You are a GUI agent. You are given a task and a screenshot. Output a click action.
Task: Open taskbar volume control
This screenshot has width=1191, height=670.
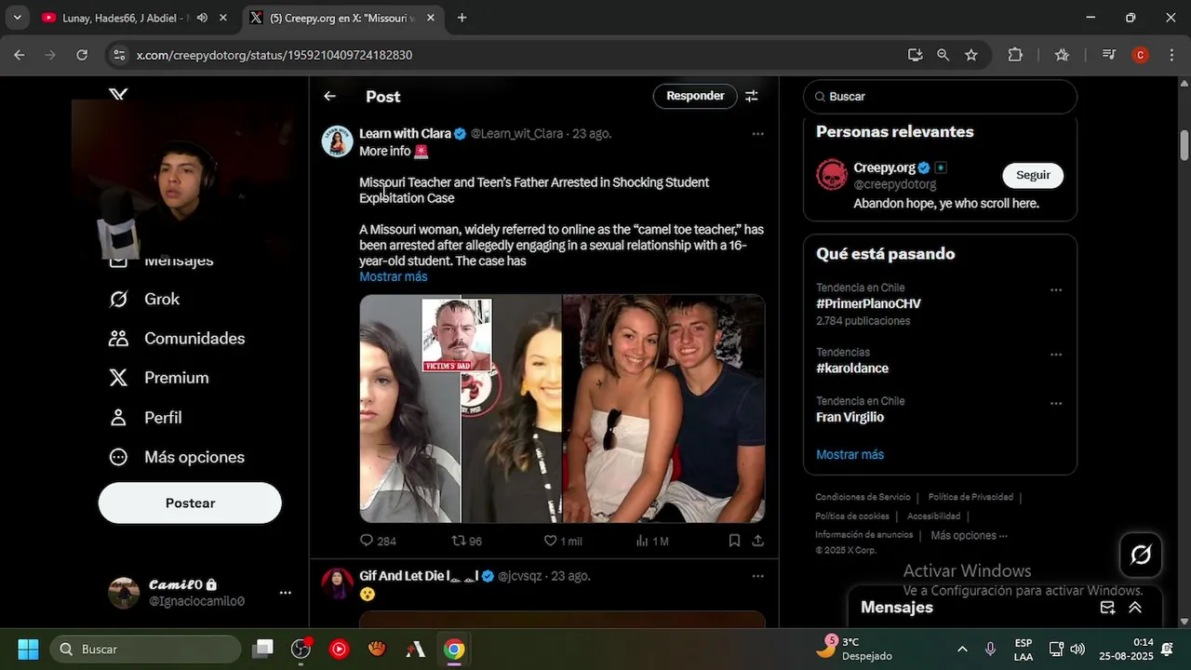click(1077, 649)
